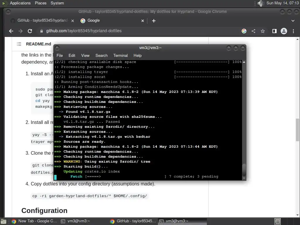Click the vm3@vm3:~ terminal title bar

[x=150, y=48]
